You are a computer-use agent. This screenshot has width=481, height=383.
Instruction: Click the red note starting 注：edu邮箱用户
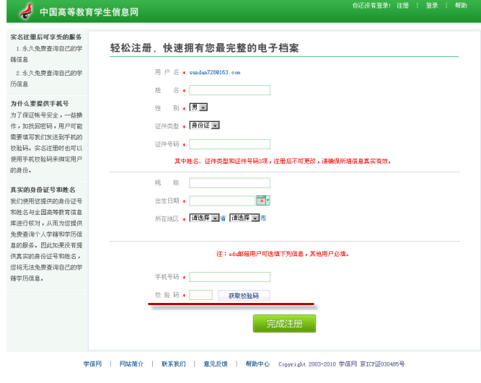tap(283, 254)
